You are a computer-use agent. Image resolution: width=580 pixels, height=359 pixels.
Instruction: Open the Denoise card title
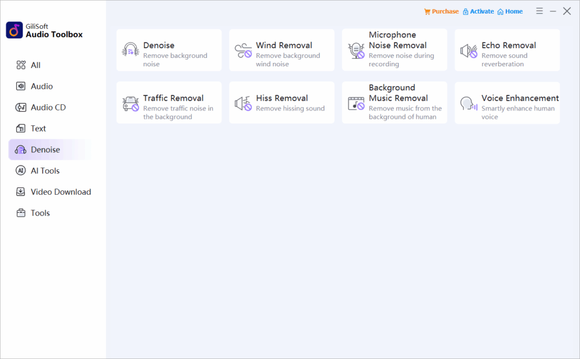[x=159, y=45]
